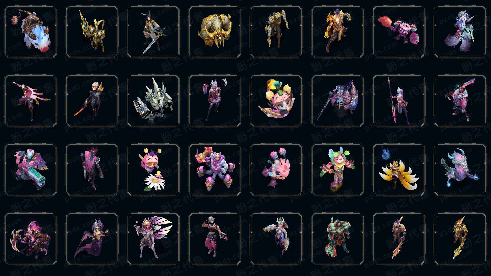
Task: Choose the blue-horned beast with glowing orbs
Action: (460, 170)
